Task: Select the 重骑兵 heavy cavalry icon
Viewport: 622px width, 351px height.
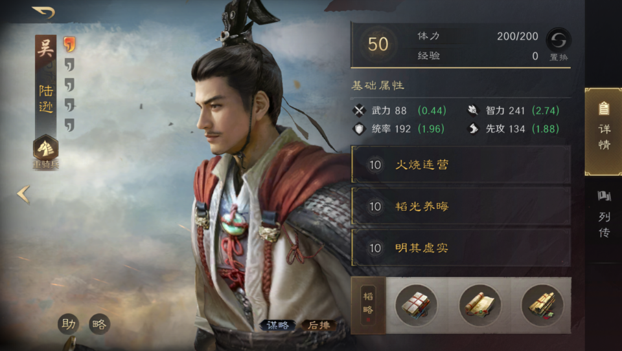Action: click(x=45, y=149)
